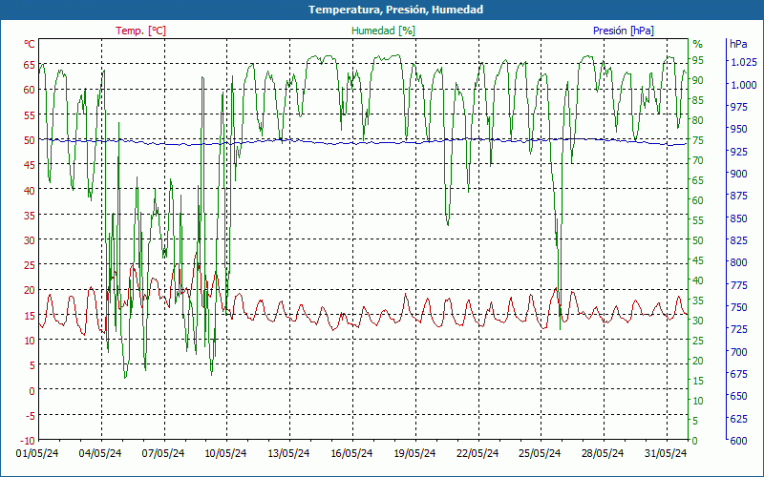The width and height of the screenshot is (764, 477).
Task: Click the date label 22/05/24
Action: coord(477,454)
